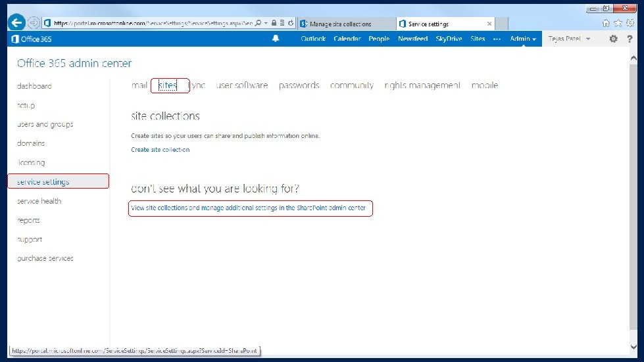Close the Service settings tab
644x362 pixels.
coord(489,24)
